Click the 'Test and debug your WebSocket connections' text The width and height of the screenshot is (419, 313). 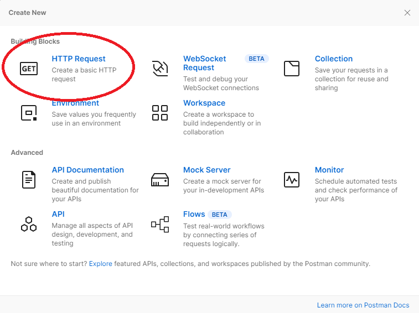click(221, 84)
